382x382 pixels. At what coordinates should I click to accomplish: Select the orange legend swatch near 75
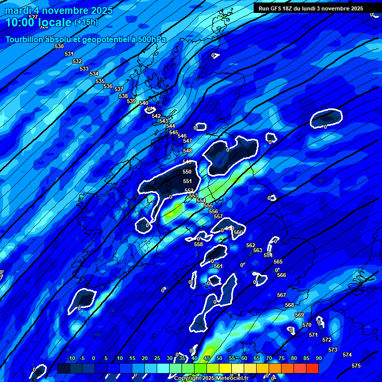287,368
